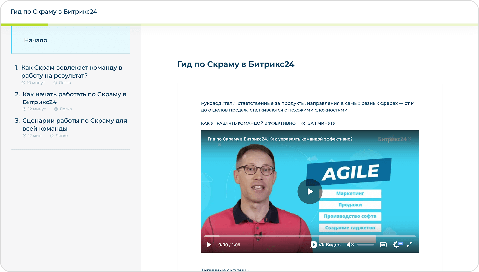Seek on the video progress bar

pyautogui.click(x=309, y=236)
